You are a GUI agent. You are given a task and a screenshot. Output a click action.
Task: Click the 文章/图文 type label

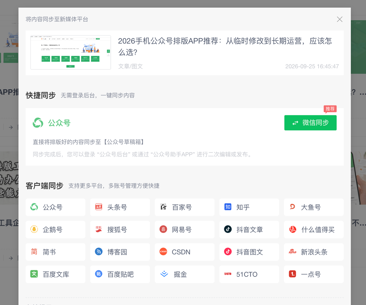[131, 66]
